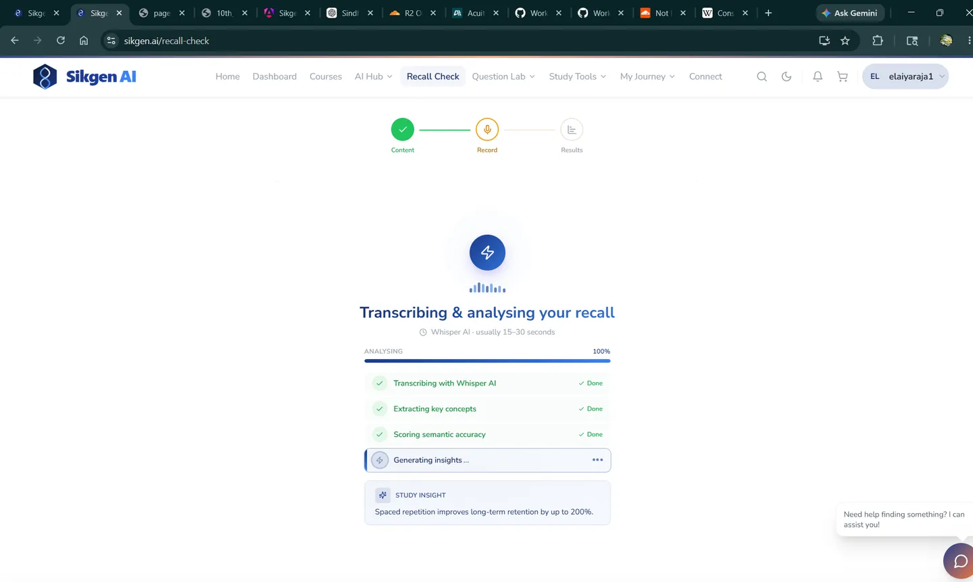Open Courses in navbar
The height and width of the screenshot is (582, 973).
click(x=326, y=76)
